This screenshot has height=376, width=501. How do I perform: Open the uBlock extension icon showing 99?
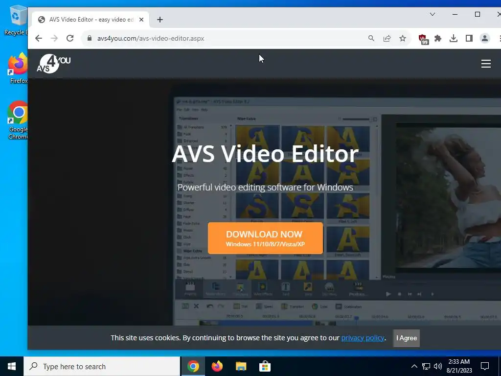(x=423, y=39)
